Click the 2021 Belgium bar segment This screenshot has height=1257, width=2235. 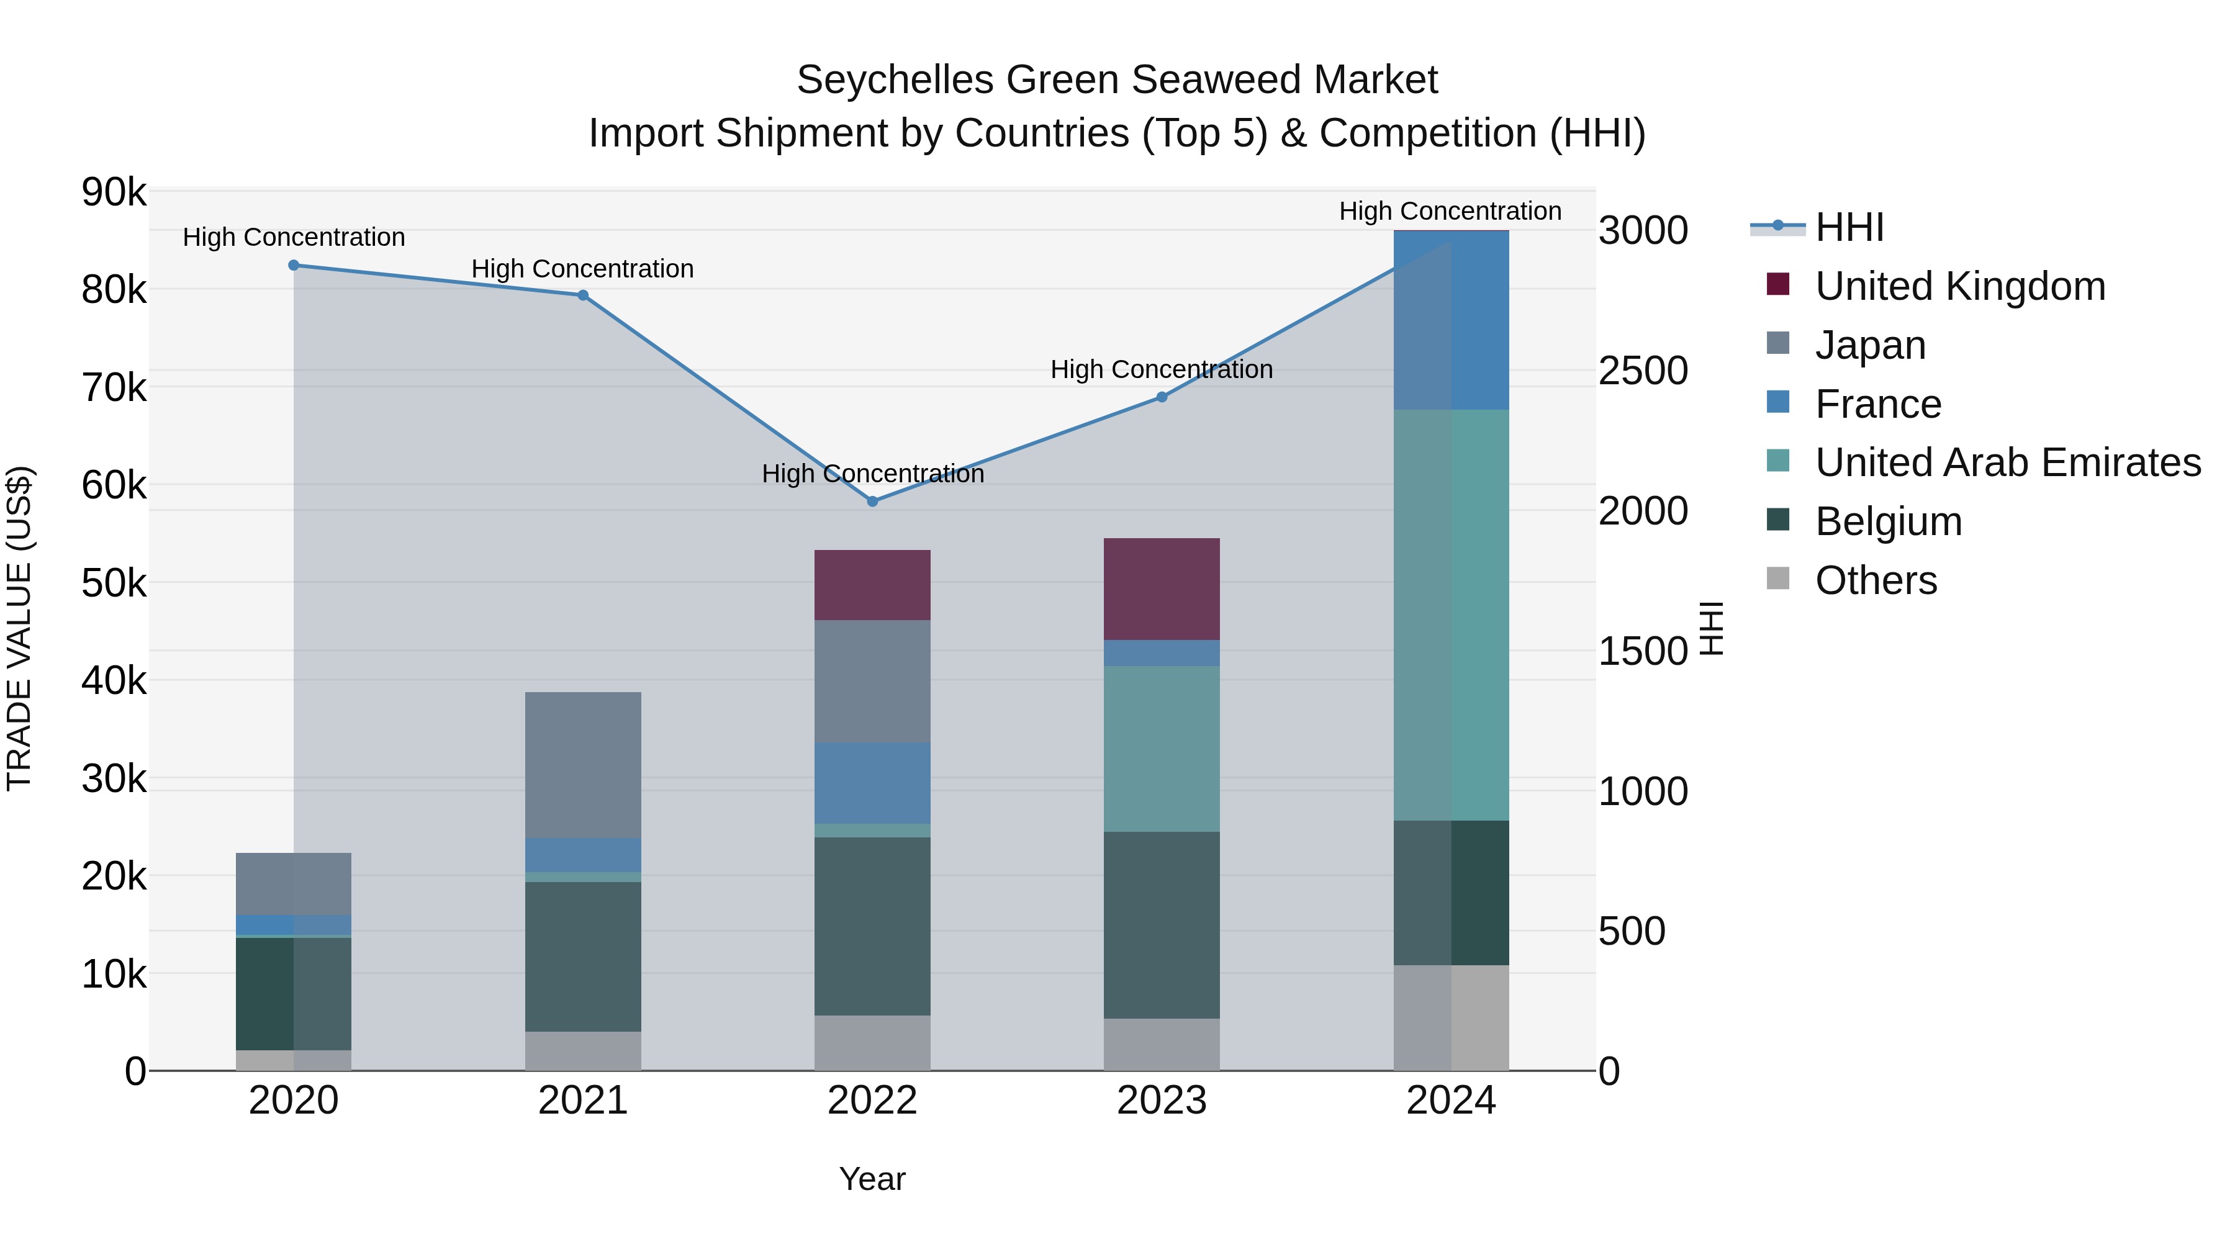pos(583,957)
